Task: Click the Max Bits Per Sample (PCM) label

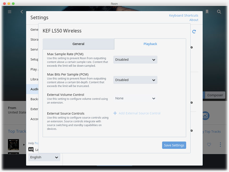Action: tap(68, 74)
